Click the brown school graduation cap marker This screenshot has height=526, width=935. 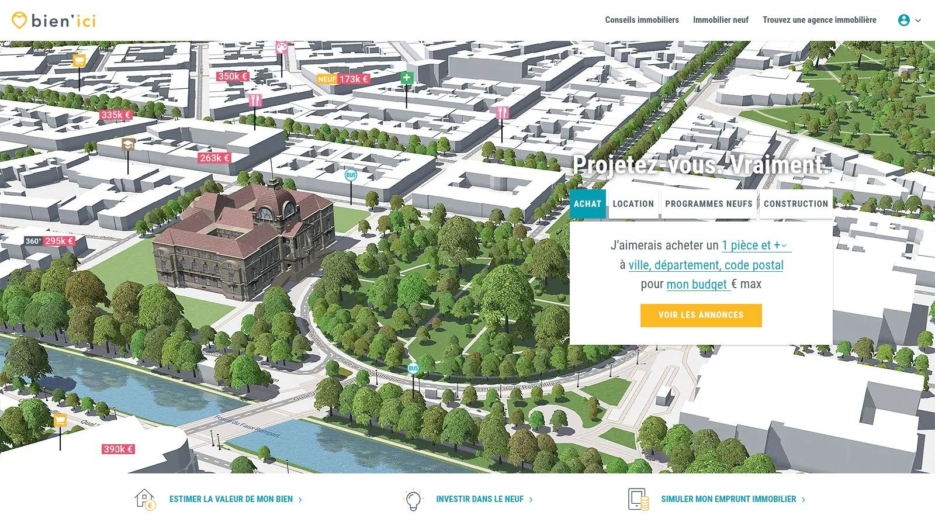[x=128, y=144]
